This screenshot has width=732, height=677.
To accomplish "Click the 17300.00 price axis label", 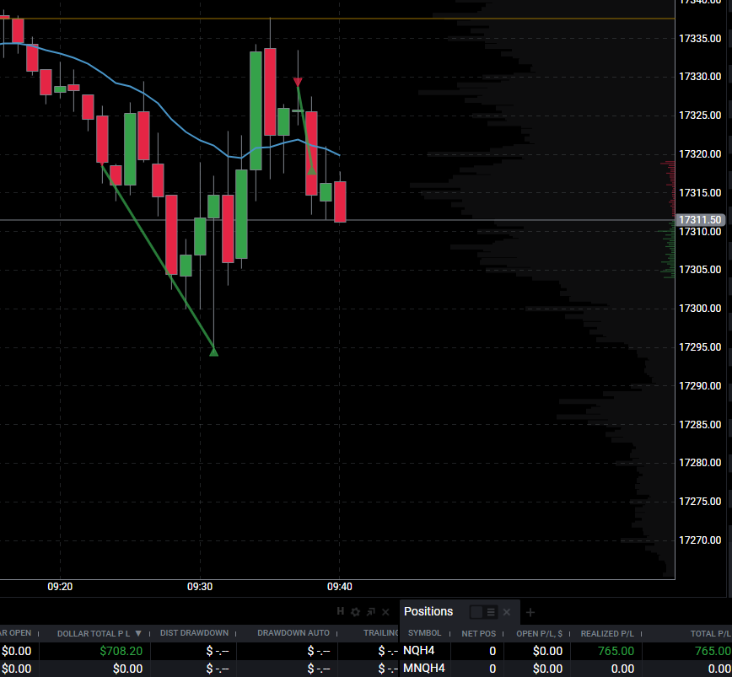I will (700, 309).
